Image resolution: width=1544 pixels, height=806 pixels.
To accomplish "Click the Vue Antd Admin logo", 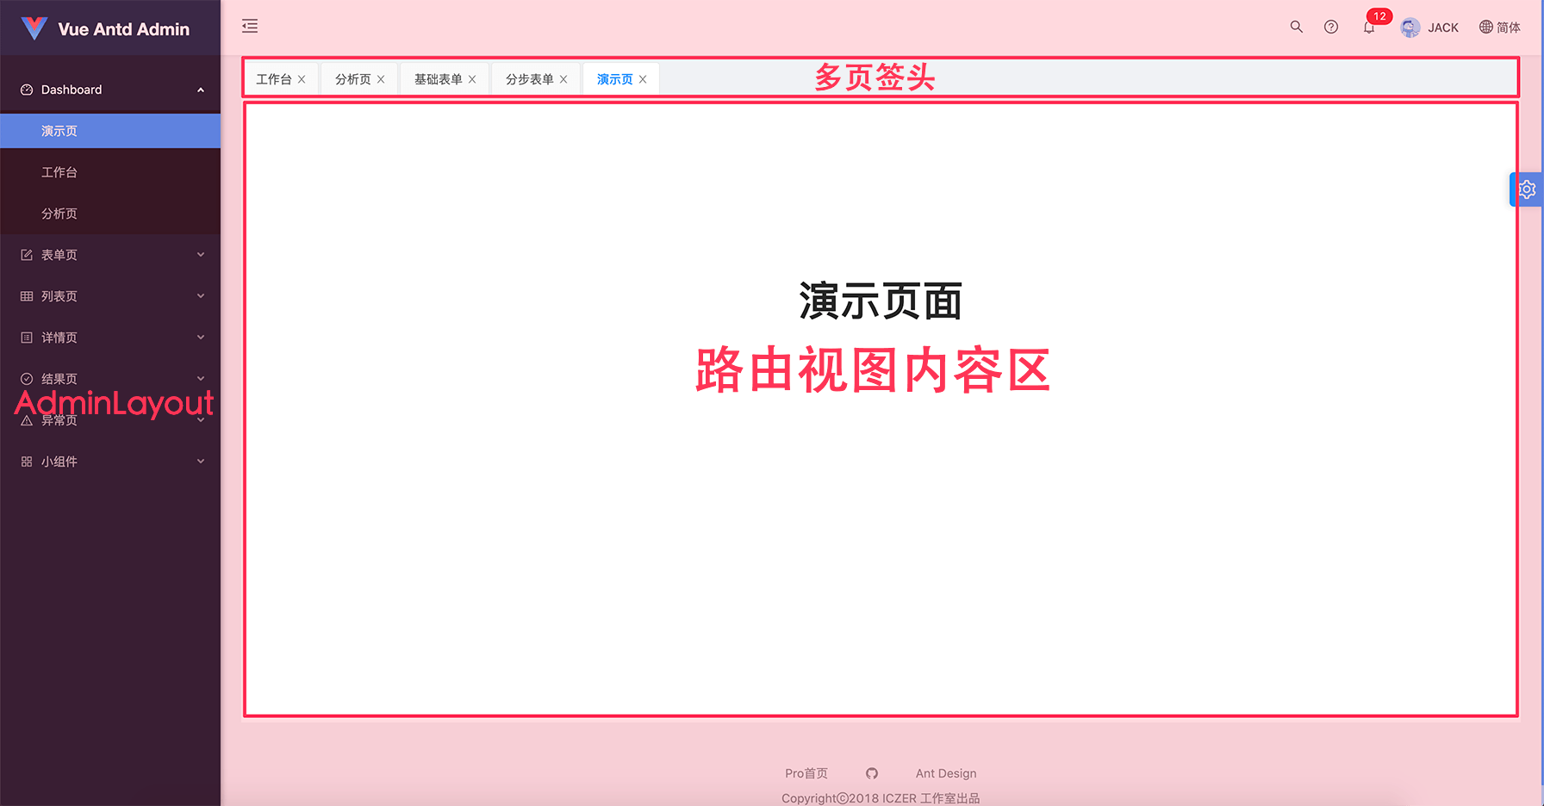I will coord(34,28).
